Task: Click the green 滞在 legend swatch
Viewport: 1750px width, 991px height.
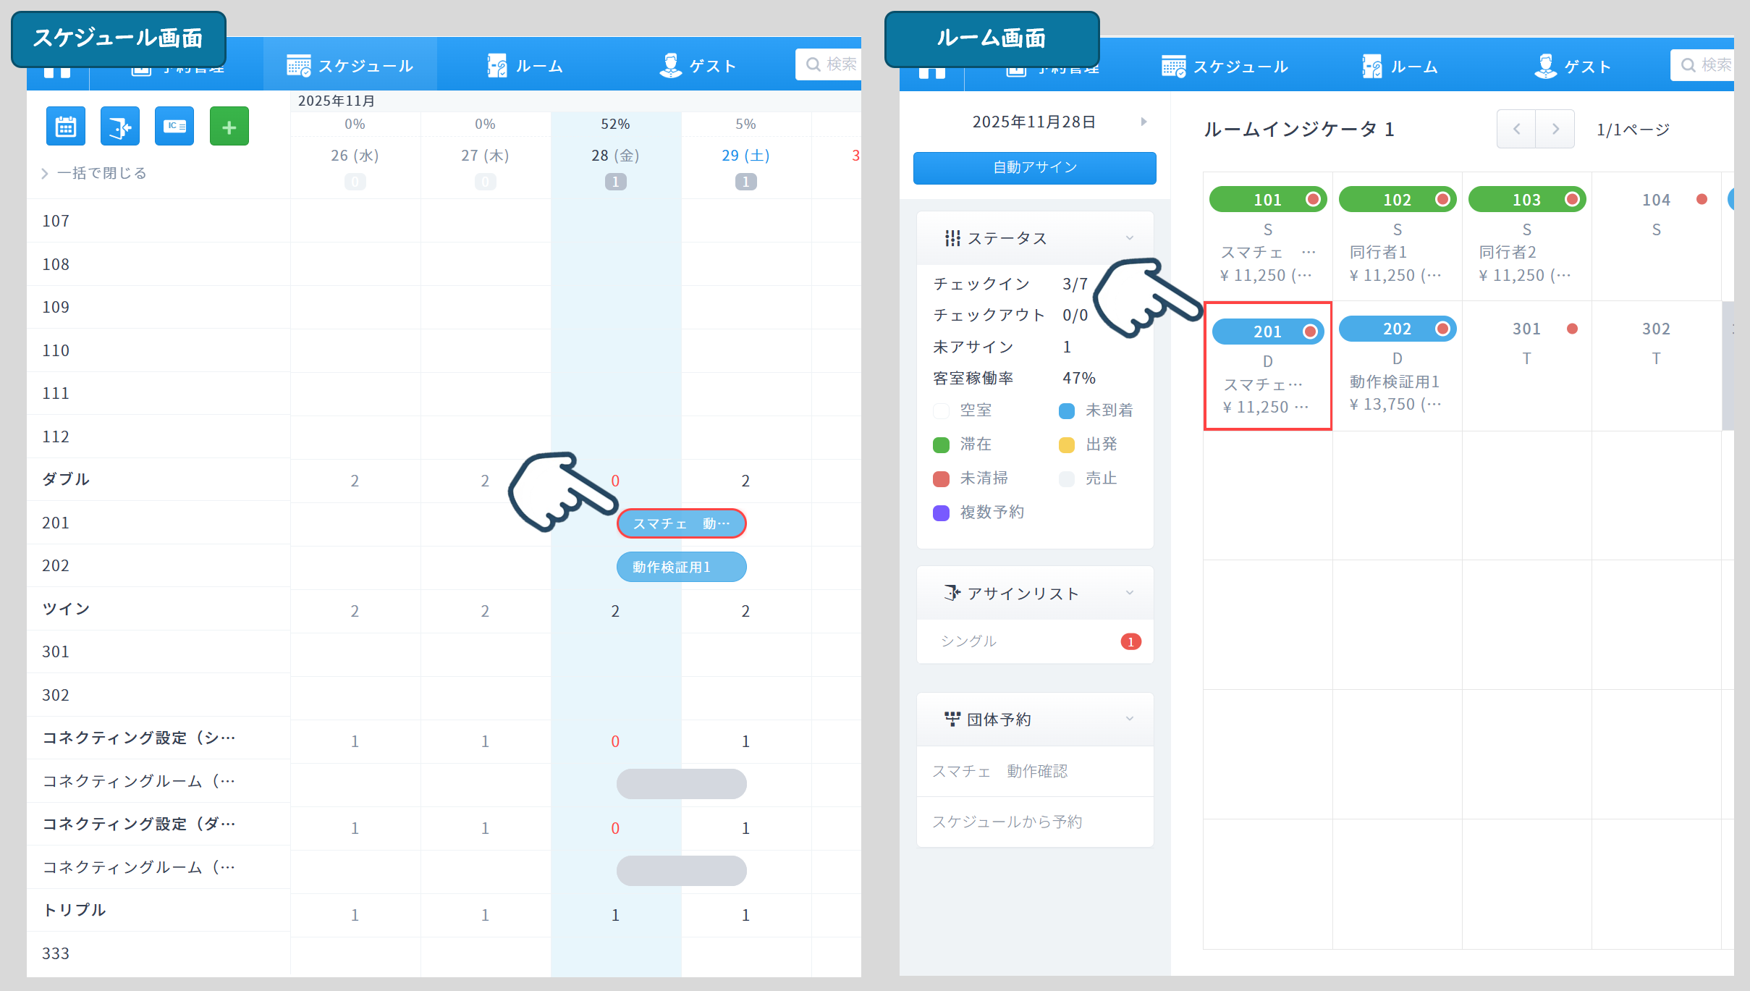Action: click(941, 445)
